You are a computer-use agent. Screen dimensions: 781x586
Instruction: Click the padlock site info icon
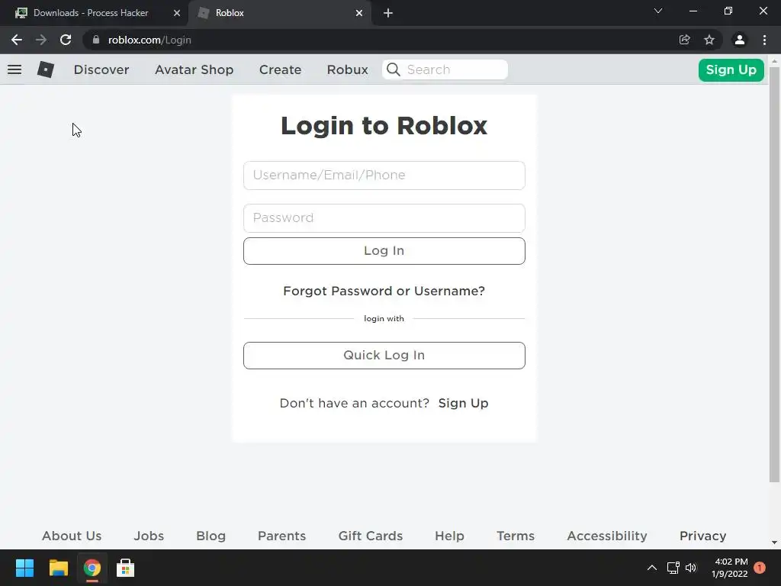[x=96, y=40]
